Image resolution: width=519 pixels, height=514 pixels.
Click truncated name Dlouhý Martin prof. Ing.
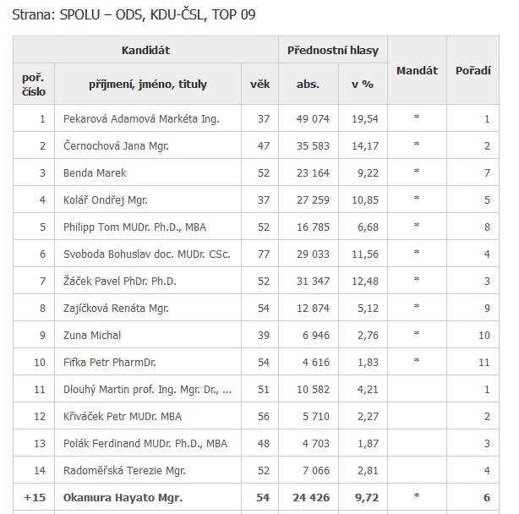point(147,389)
